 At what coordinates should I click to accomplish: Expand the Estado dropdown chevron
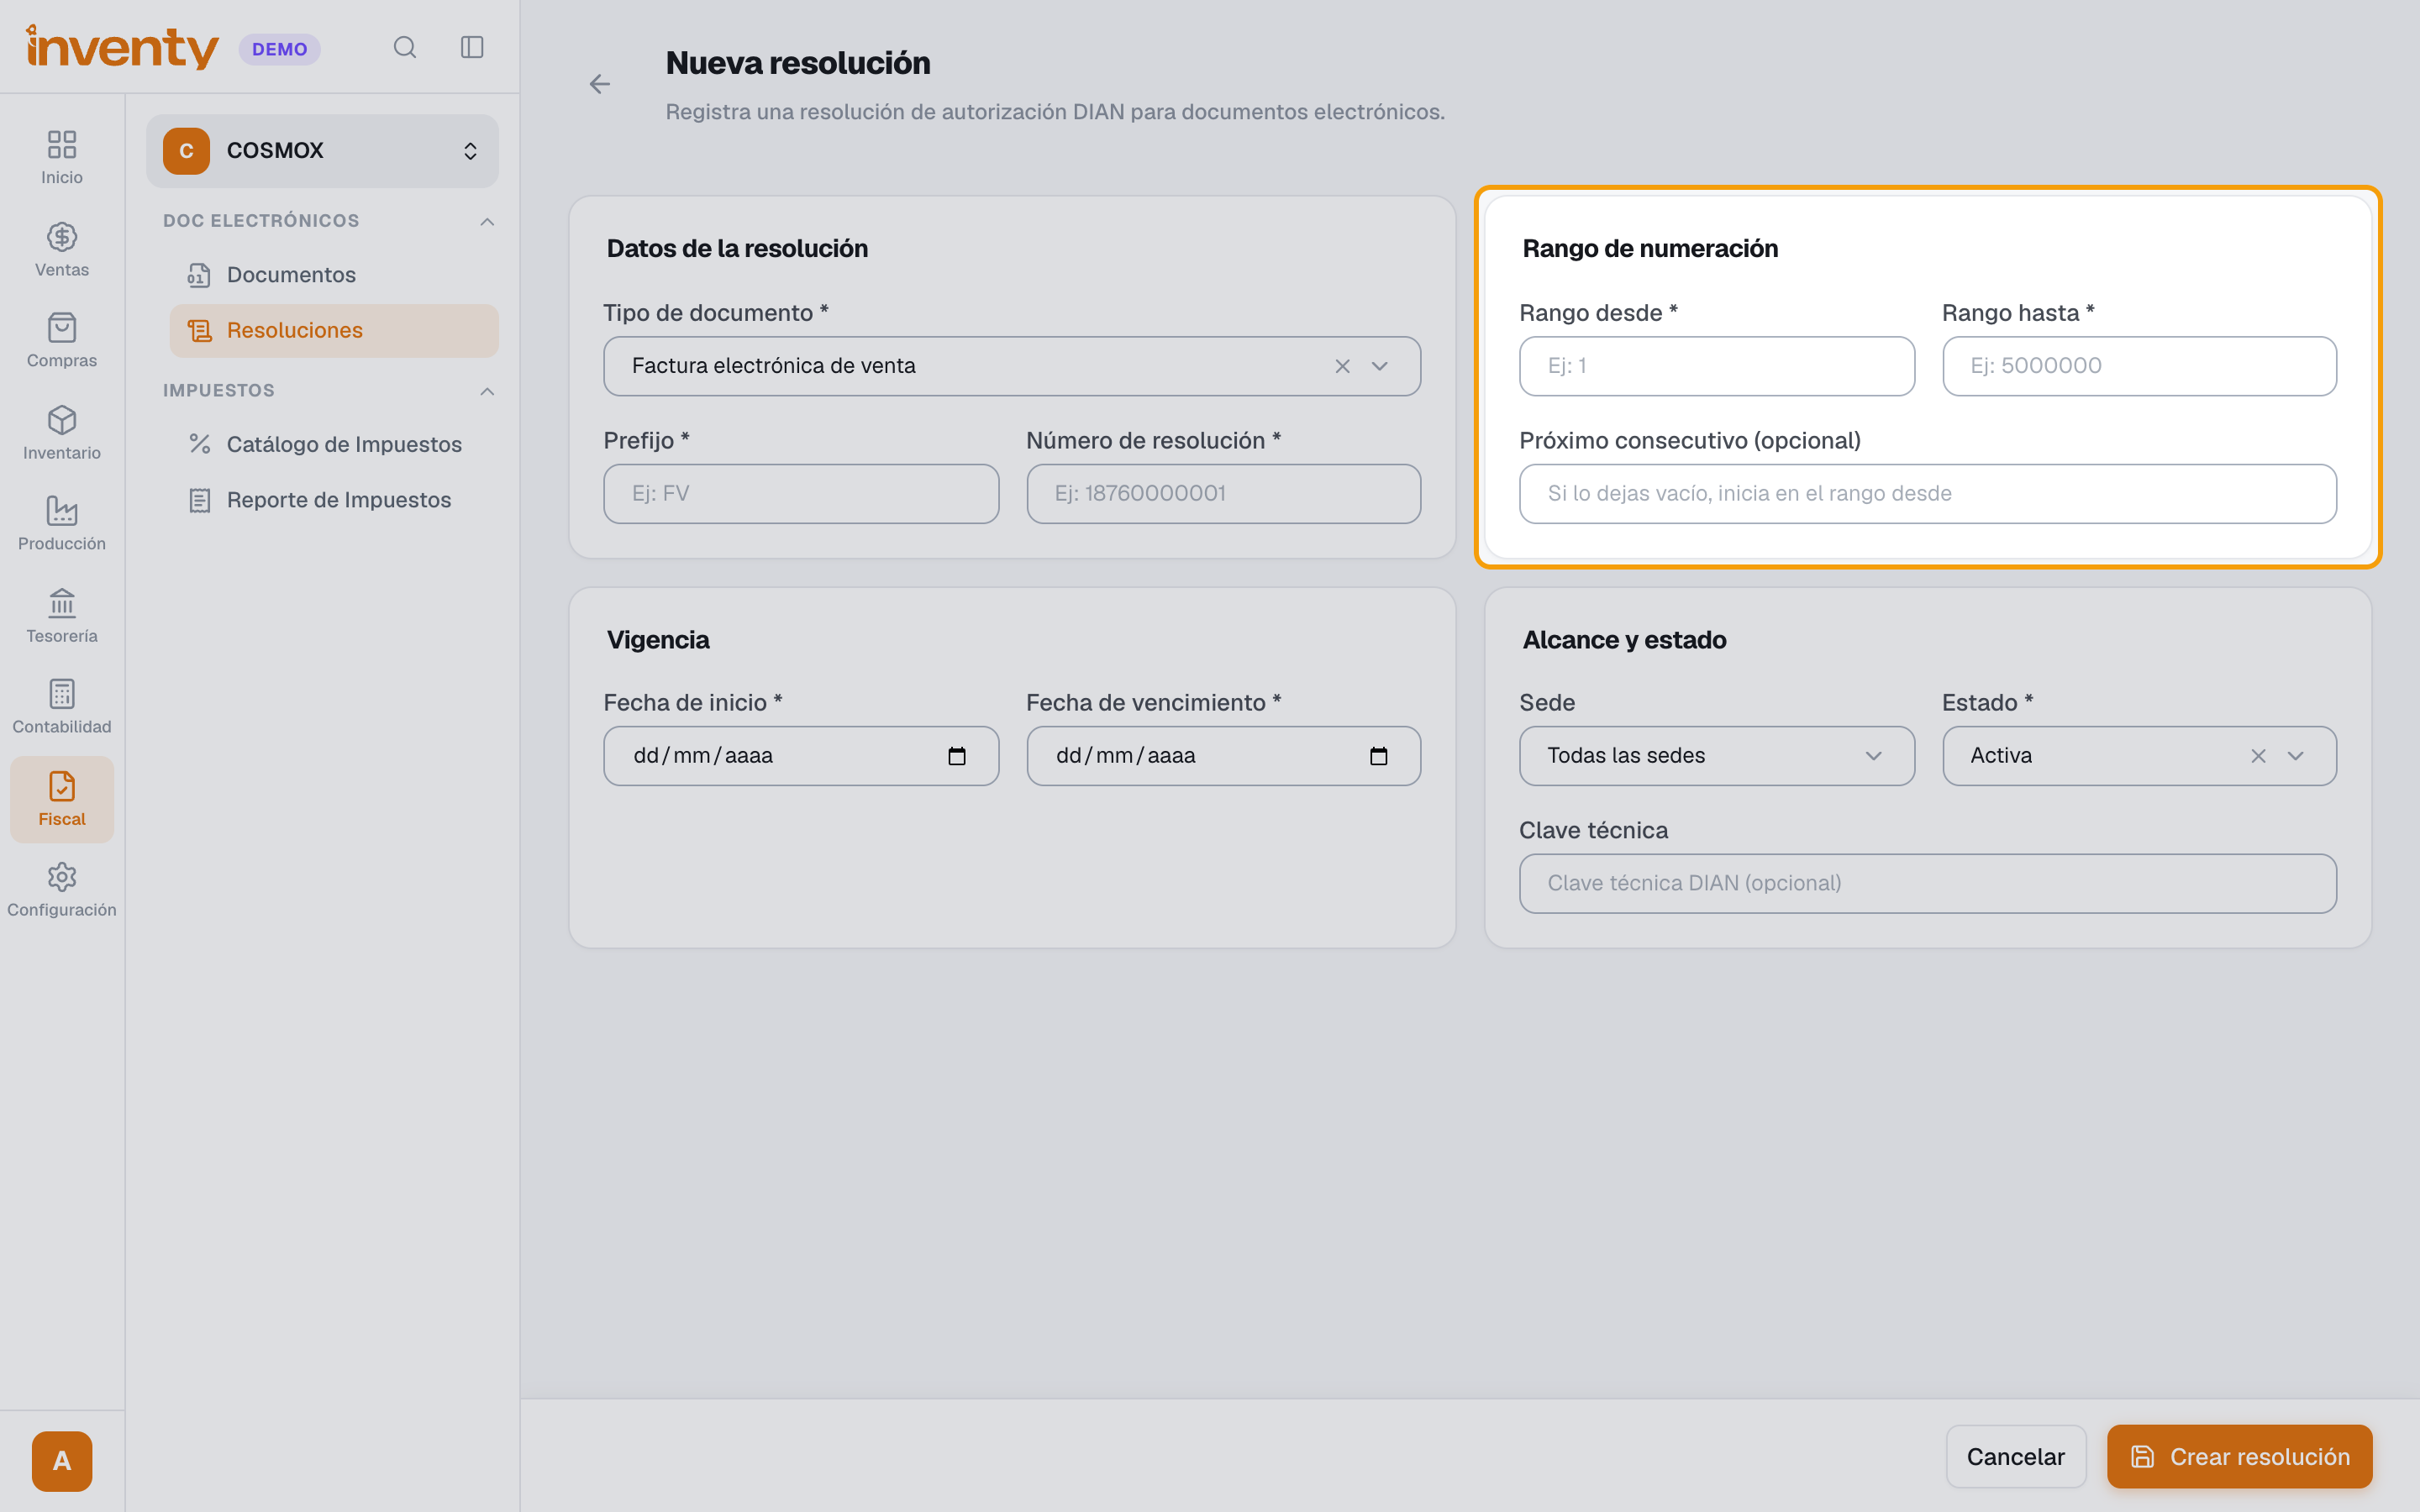2296,756
